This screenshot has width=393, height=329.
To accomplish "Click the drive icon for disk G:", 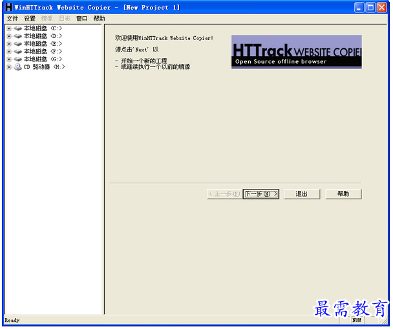I will click(18, 59).
